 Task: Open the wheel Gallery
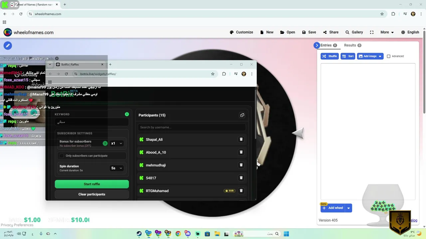(354, 32)
